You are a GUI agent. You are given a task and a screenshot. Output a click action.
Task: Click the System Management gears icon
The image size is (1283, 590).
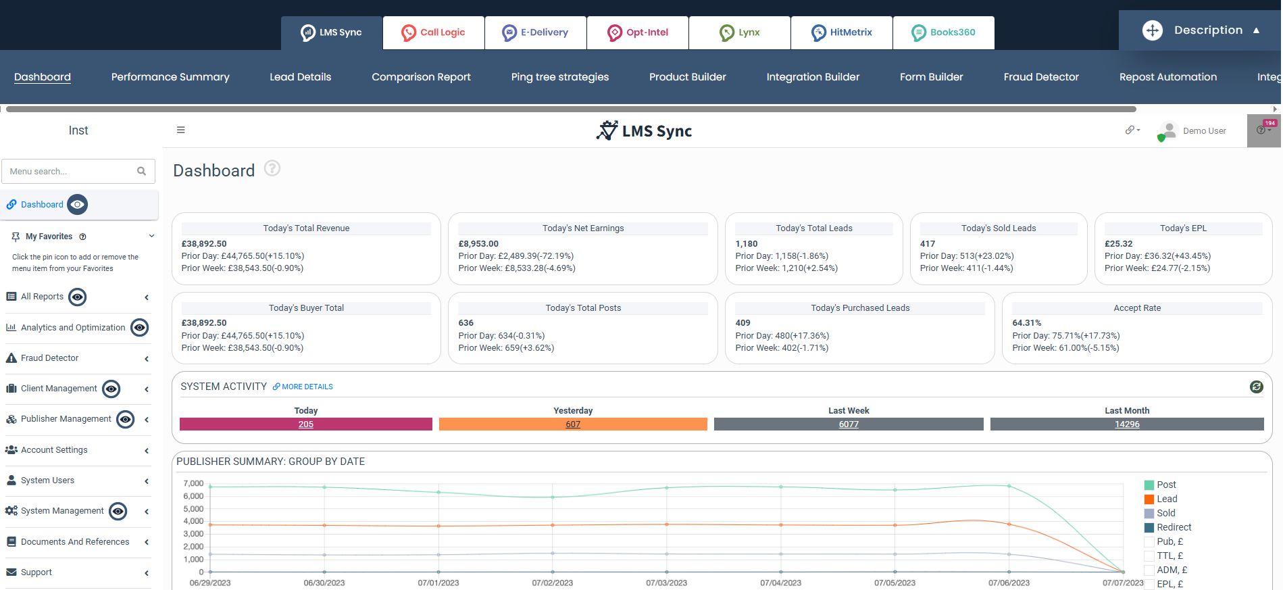[x=11, y=510]
